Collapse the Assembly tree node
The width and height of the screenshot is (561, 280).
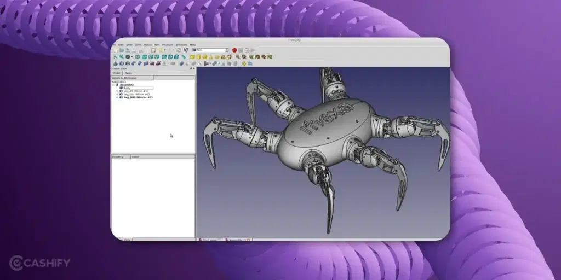(x=113, y=85)
